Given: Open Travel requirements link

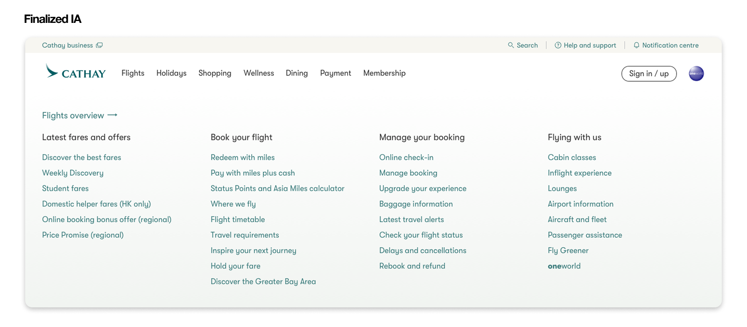Looking at the screenshot, I should (x=245, y=235).
